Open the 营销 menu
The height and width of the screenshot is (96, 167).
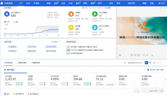tap(85, 3)
